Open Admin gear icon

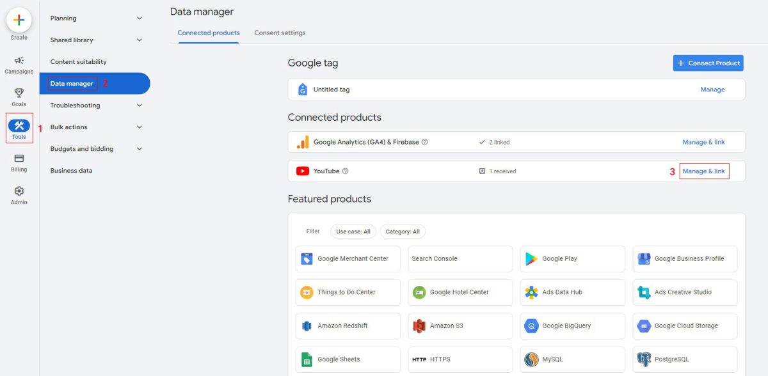19,191
